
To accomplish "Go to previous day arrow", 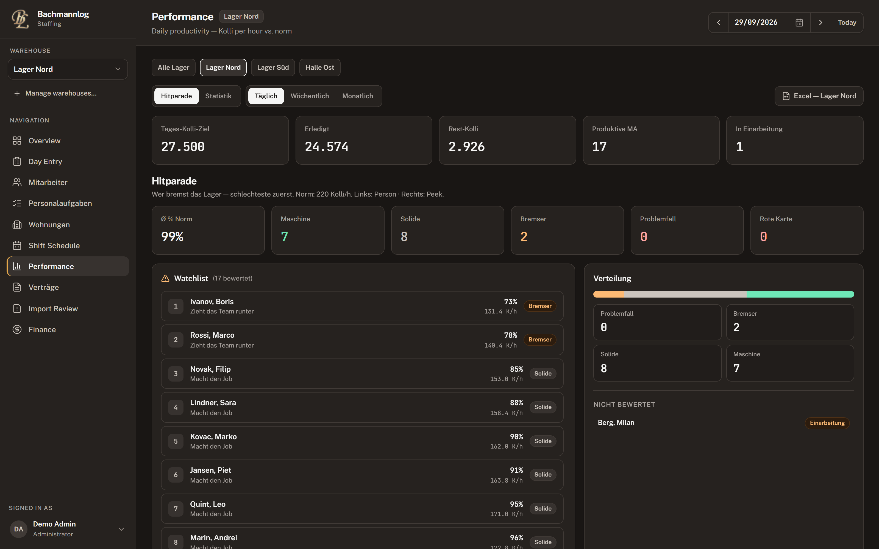I will coord(719,23).
